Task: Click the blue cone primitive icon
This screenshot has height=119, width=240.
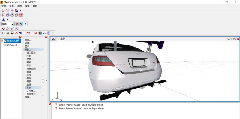Action: point(4,20)
